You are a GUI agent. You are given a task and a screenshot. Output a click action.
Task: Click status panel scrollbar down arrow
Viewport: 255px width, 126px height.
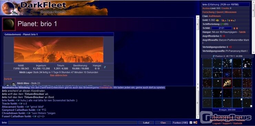254,53
